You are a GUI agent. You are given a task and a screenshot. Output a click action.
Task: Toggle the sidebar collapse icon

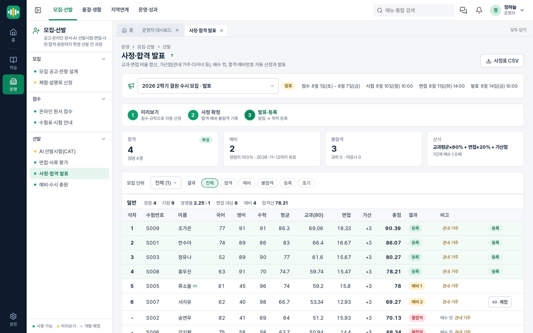click(38, 10)
